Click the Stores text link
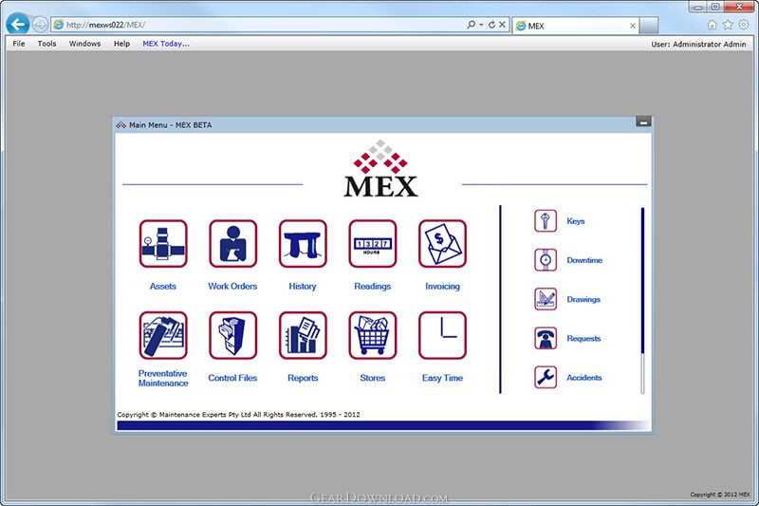This screenshot has width=759, height=506. (372, 378)
